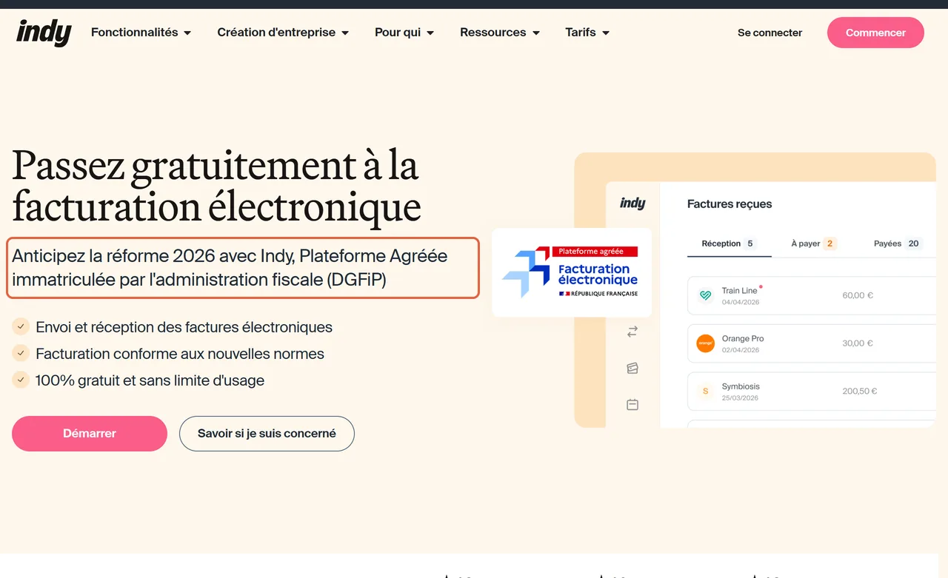Start with the Commencer button

(875, 33)
